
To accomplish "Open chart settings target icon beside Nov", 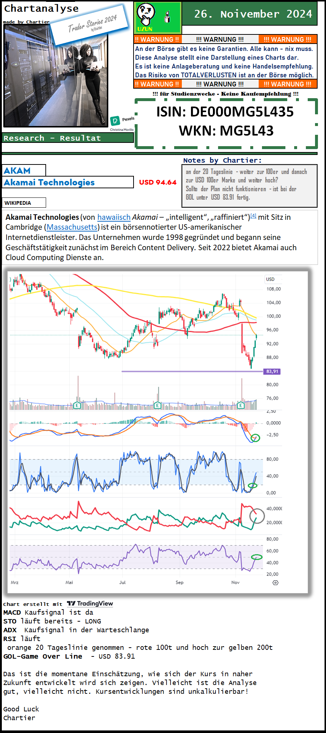I will pos(276,582).
